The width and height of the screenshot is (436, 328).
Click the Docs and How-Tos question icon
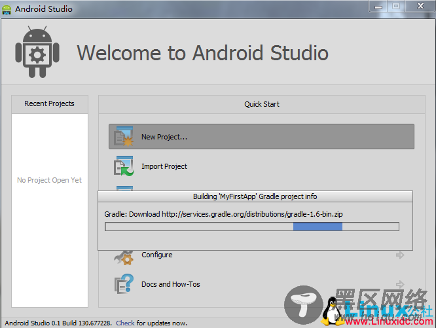(x=124, y=283)
